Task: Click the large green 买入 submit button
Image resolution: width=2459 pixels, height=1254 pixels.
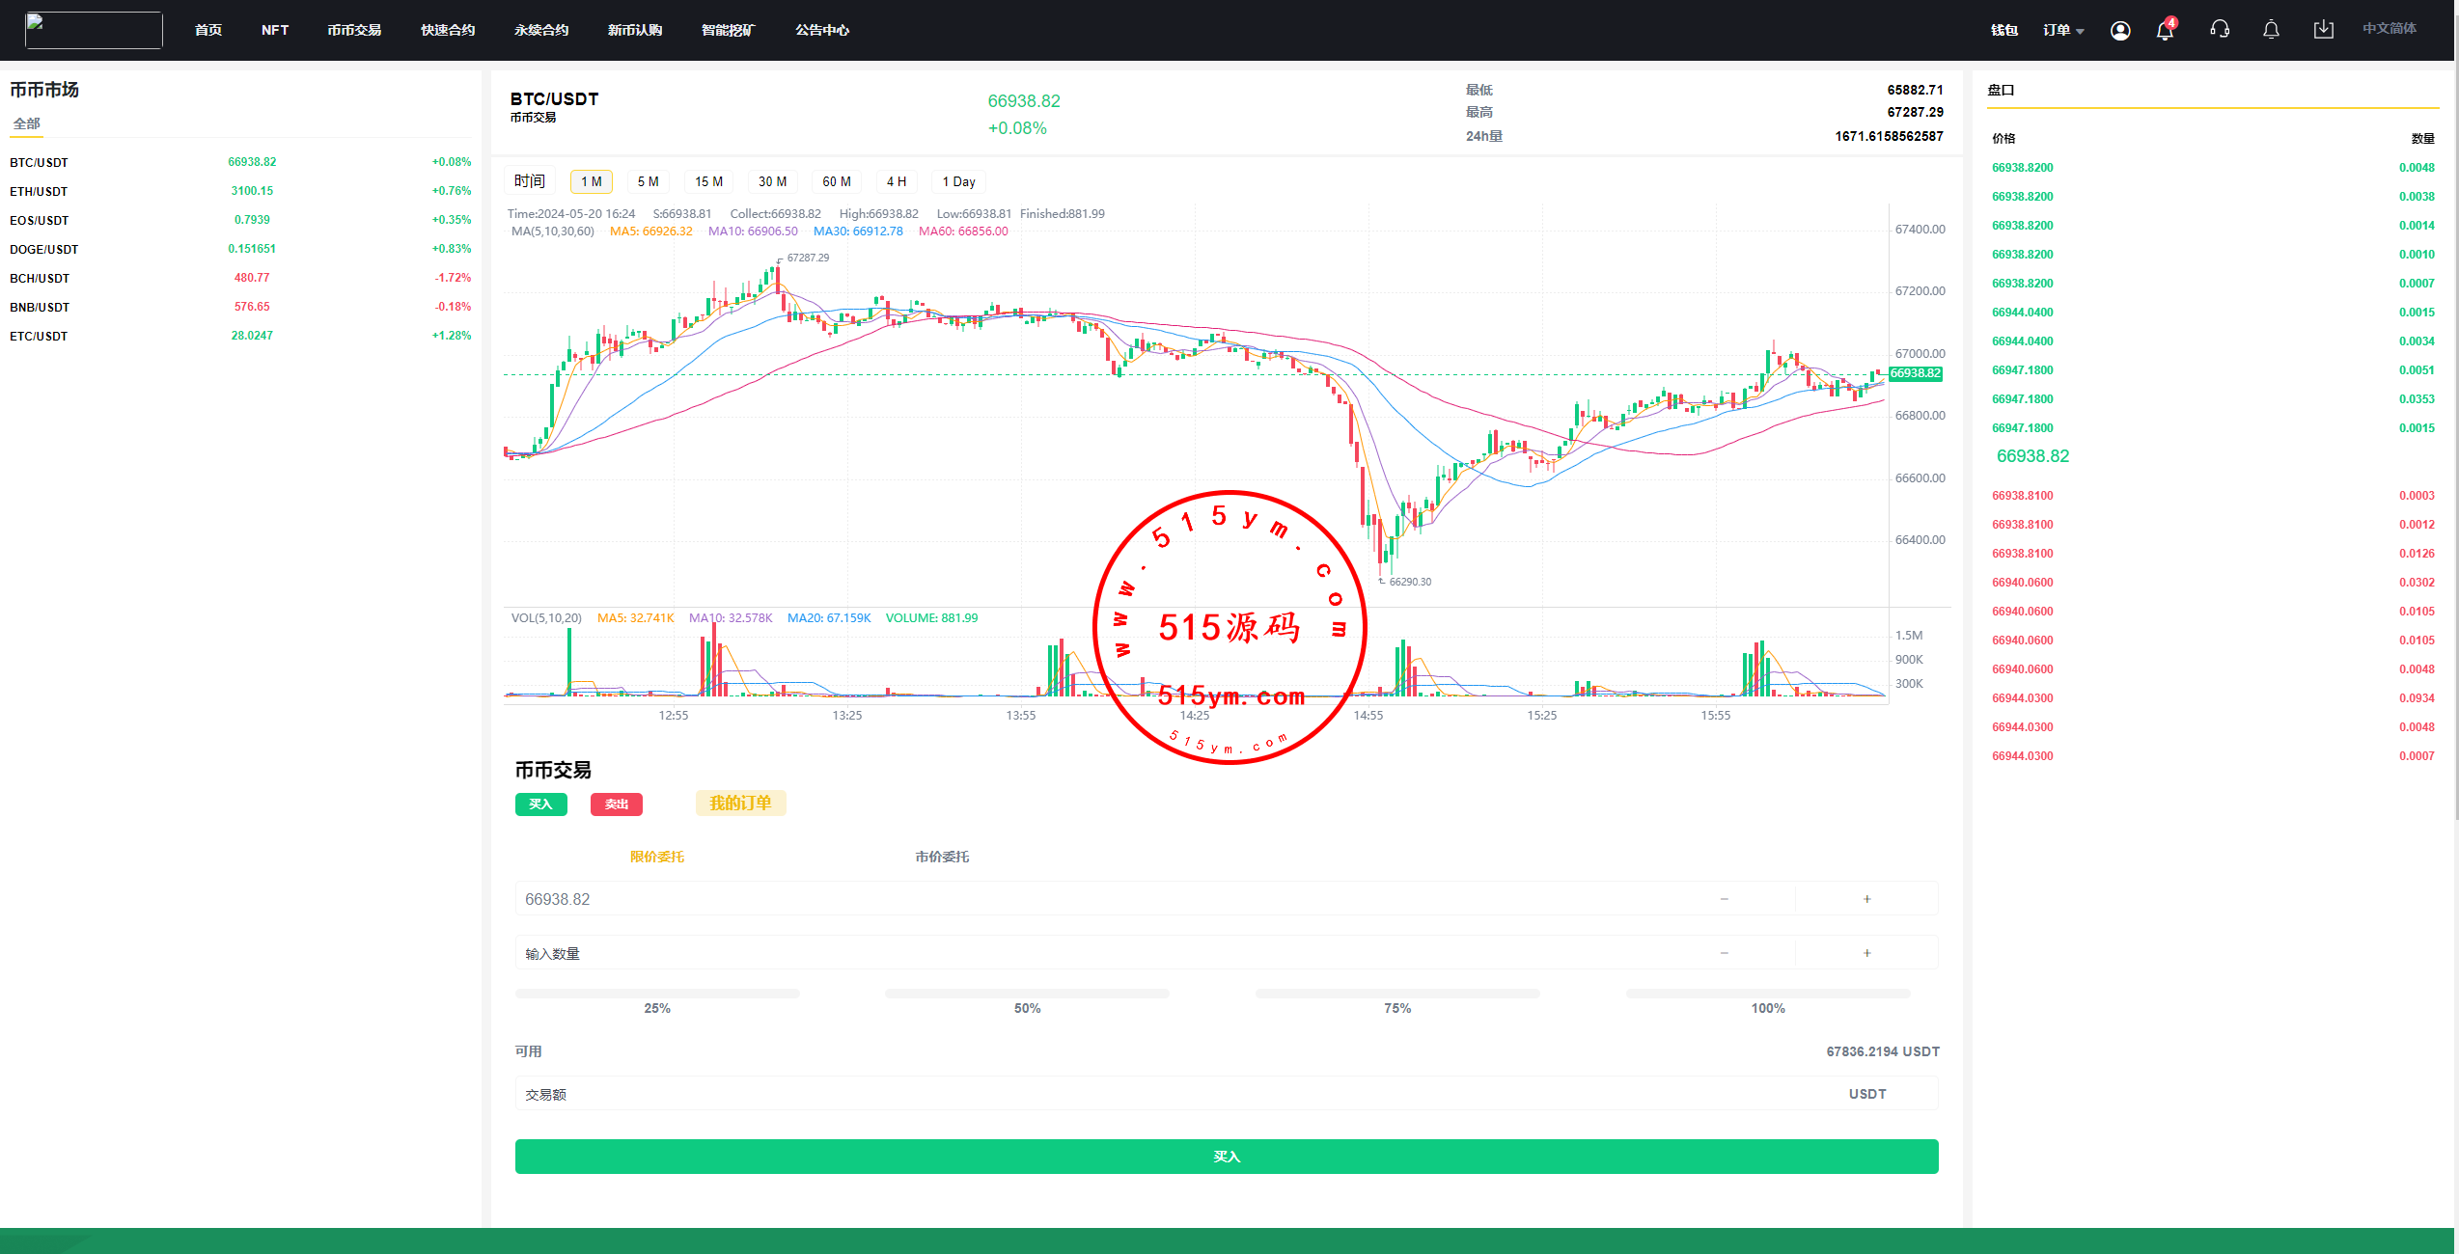Action: point(1226,1157)
